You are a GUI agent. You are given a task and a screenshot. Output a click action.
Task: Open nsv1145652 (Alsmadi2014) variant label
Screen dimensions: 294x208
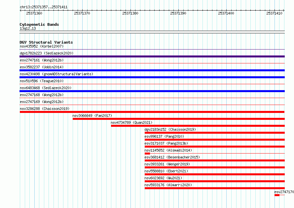click(x=168, y=150)
